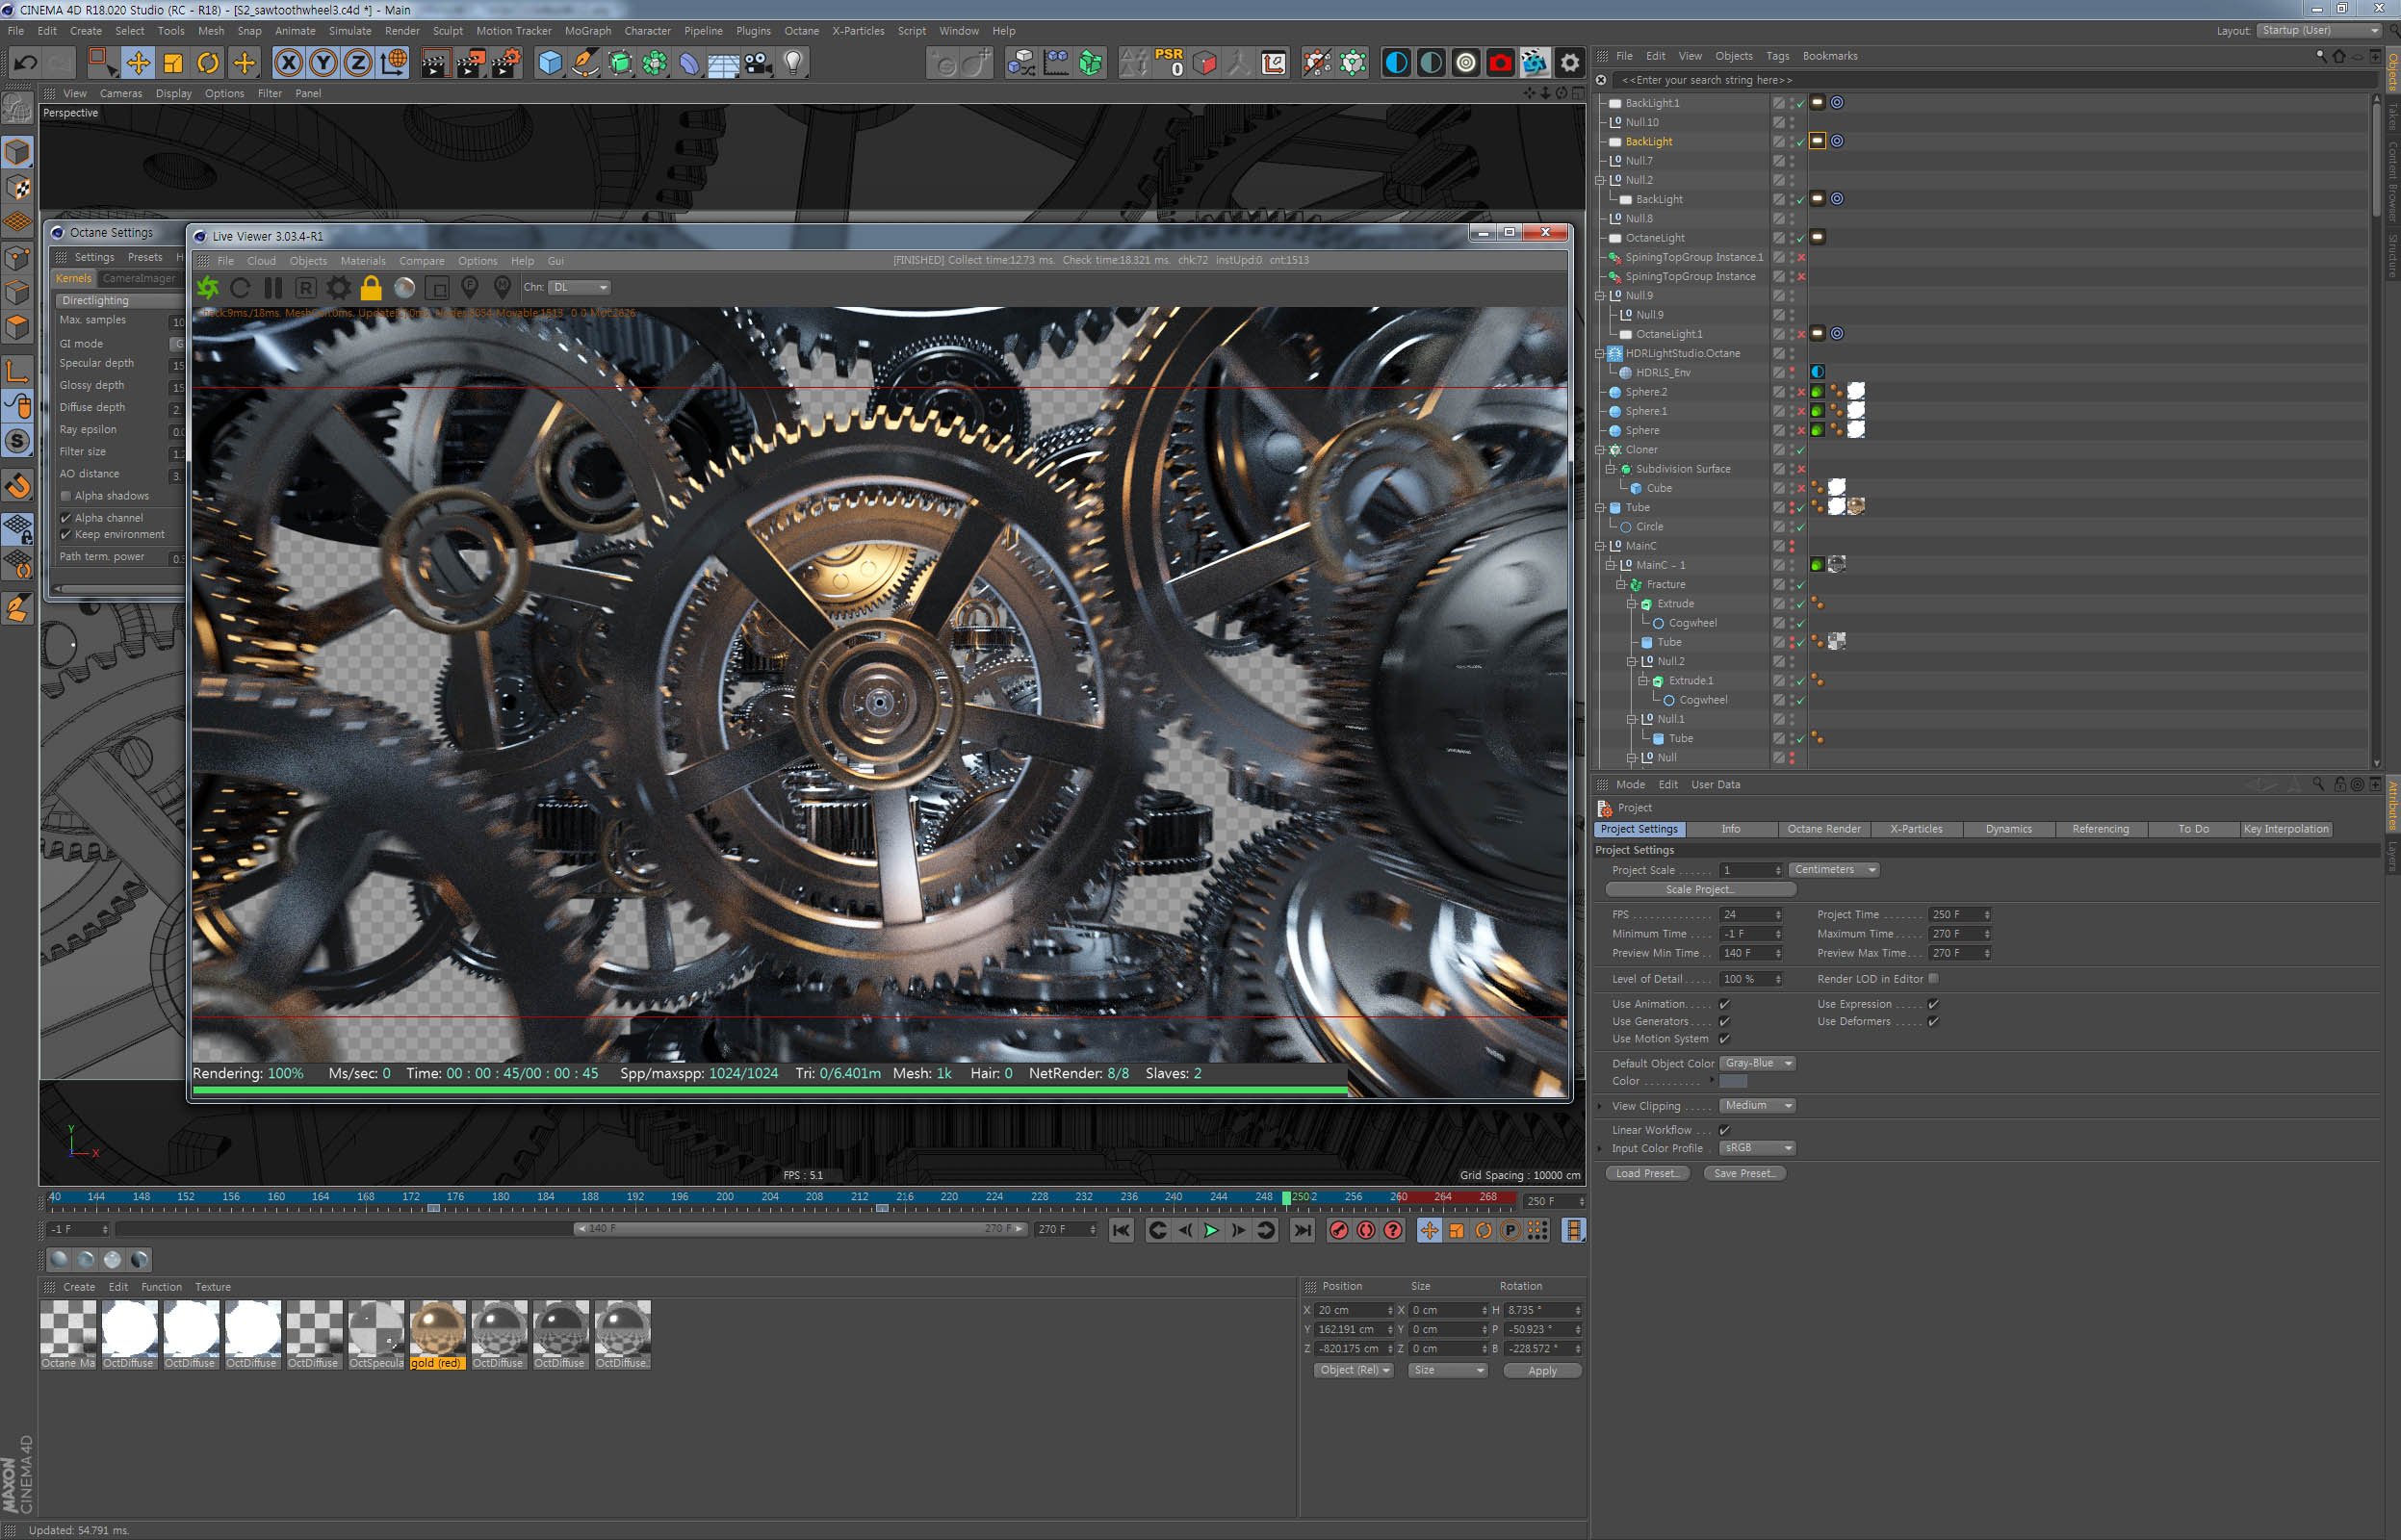Start render with green Octane logo in Live Viewer
The height and width of the screenshot is (1540, 2401).
(208, 288)
